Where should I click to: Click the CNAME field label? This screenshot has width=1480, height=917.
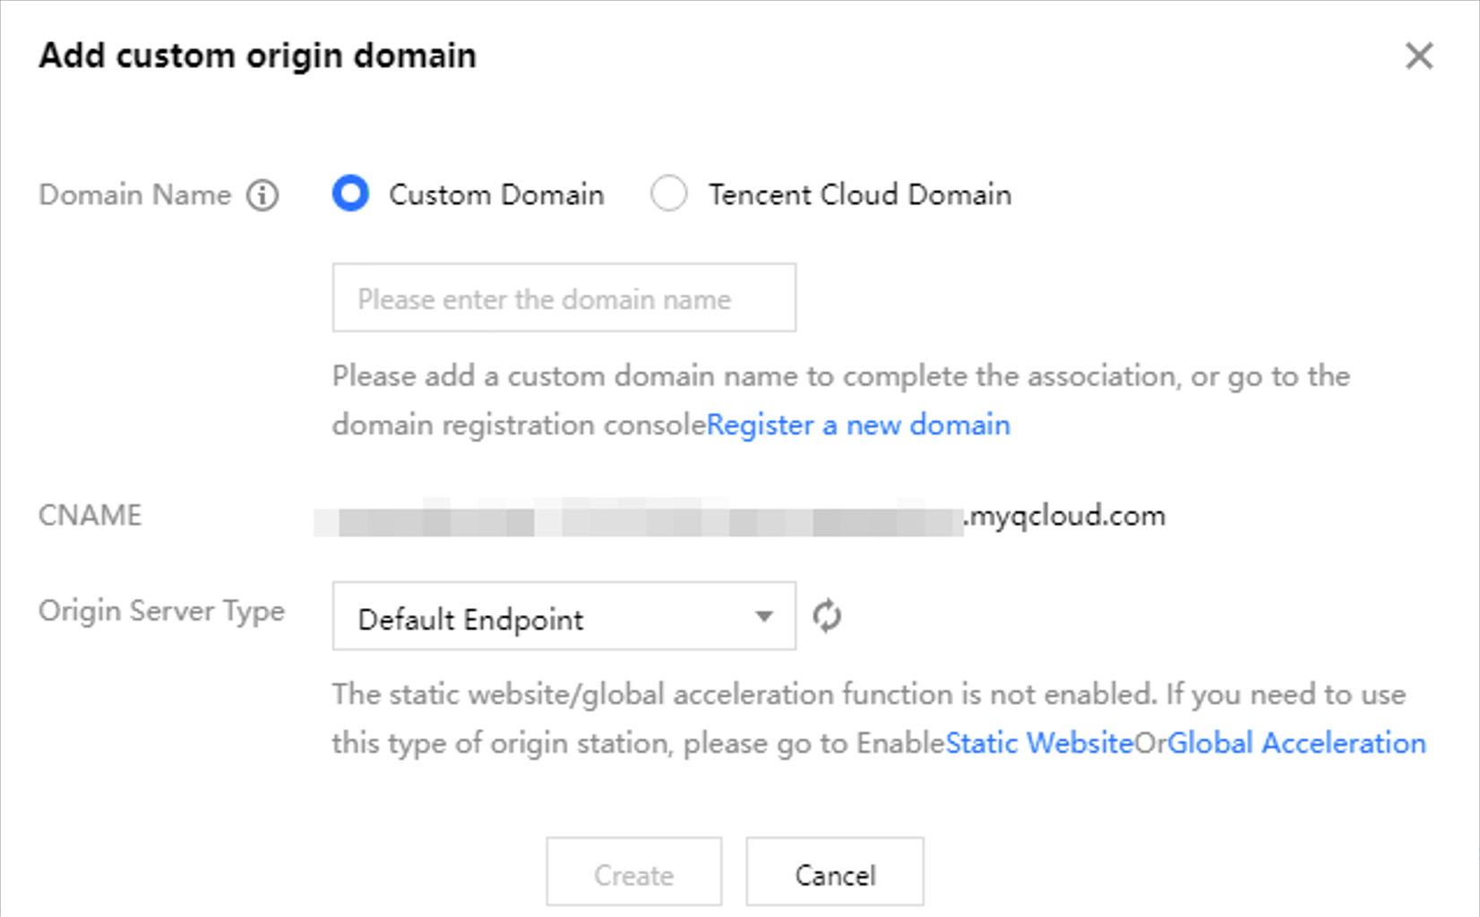(x=90, y=516)
